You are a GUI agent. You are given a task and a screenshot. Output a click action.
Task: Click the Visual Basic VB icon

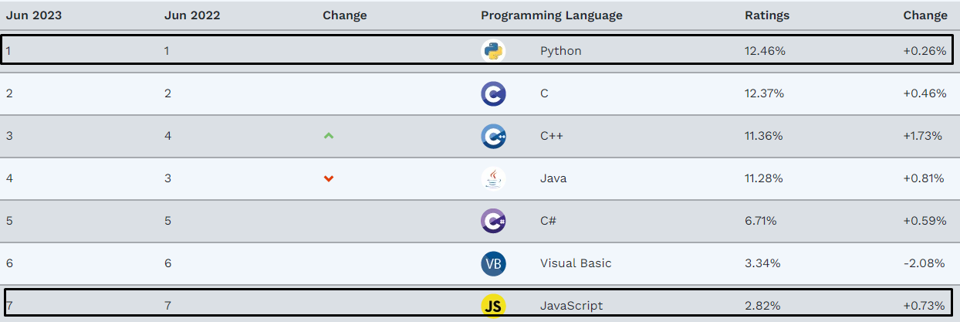point(493,263)
